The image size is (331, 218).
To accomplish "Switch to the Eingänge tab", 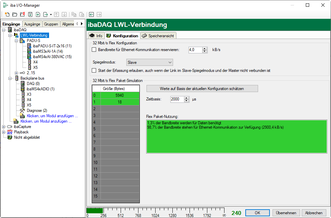I will pyautogui.click(x=11, y=24).
